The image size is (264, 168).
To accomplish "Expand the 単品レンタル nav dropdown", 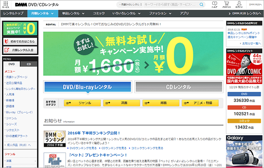I will (73, 13).
